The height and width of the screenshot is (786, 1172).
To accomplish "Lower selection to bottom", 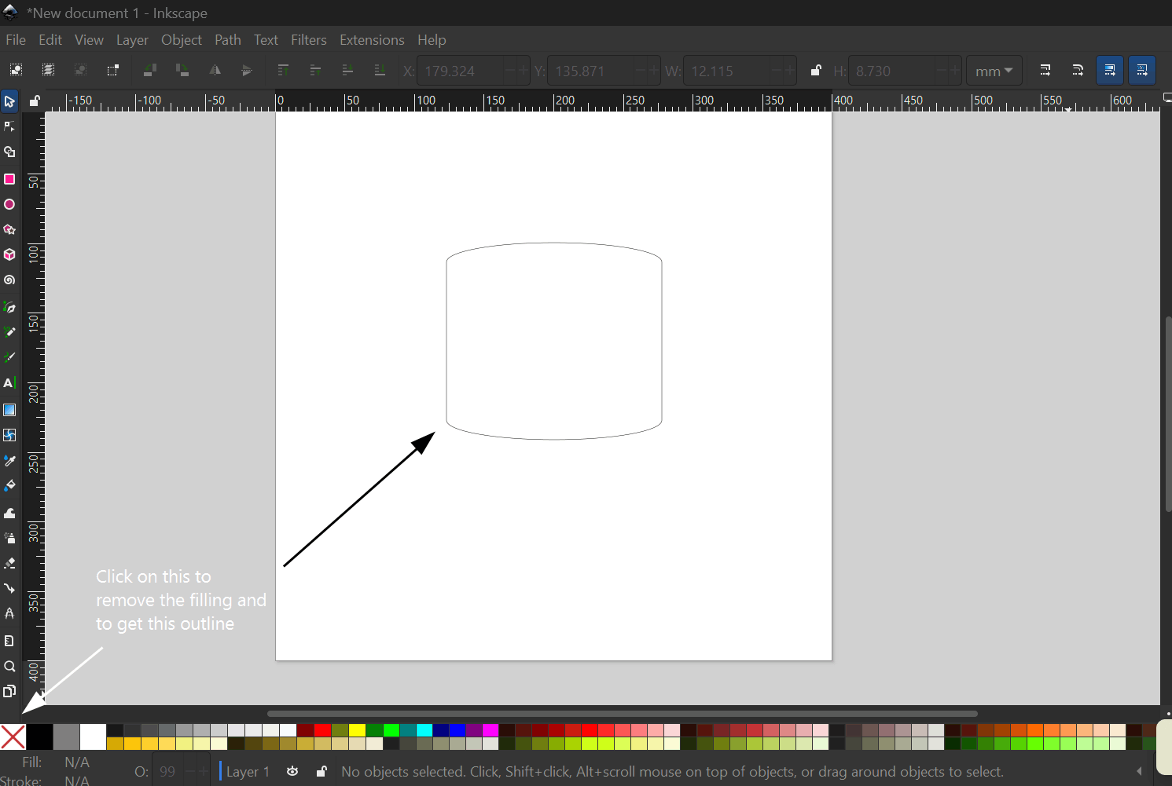I will click(x=380, y=70).
